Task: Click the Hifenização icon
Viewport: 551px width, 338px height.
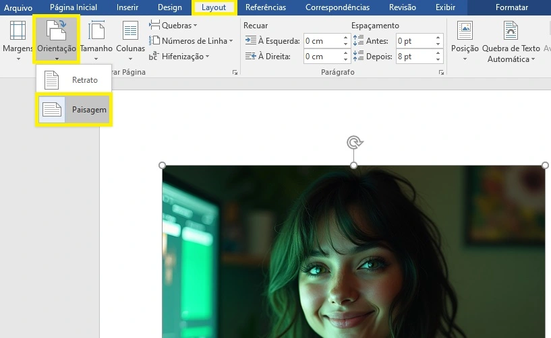Action: [x=154, y=56]
